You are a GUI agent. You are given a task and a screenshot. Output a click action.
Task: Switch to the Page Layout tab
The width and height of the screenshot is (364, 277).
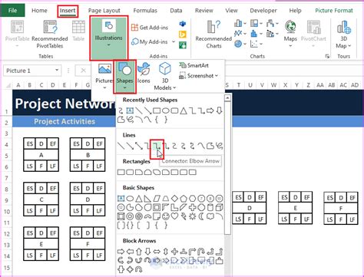[x=104, y=11]
